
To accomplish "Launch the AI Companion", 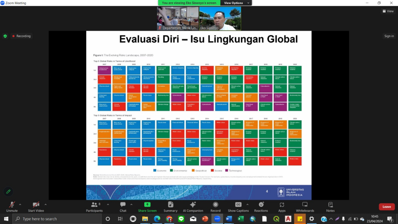I will [193, 206].
